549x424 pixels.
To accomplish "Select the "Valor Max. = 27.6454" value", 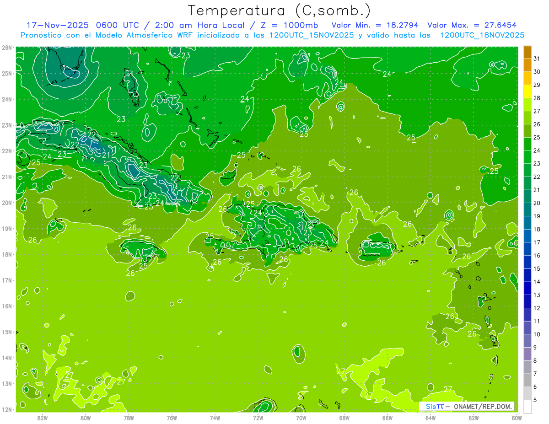I will [x=473, y=25].
